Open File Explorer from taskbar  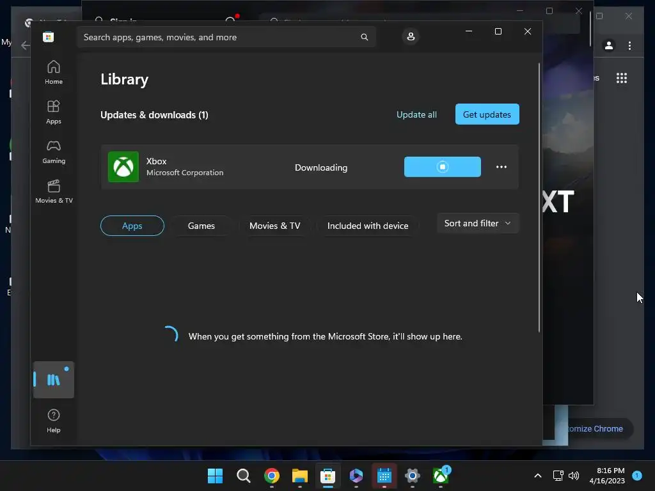pyautogui.click(x=299, y=476)
